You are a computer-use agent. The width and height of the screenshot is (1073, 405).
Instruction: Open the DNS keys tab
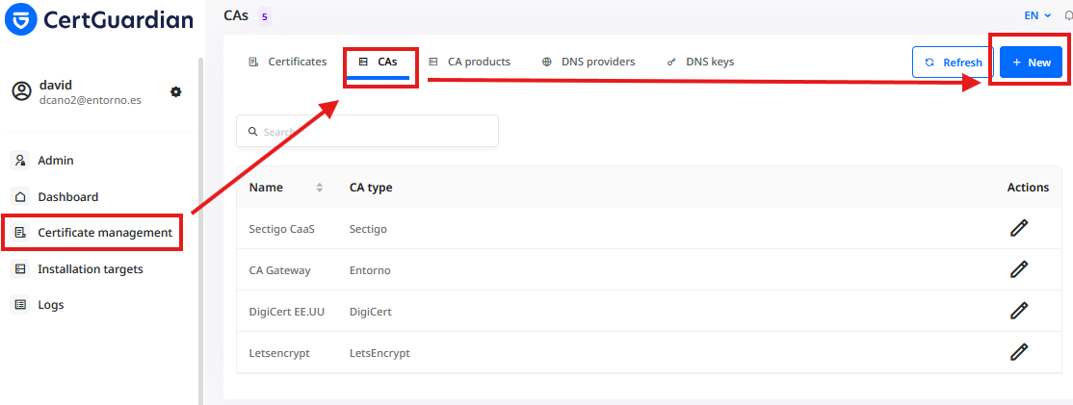701,62
